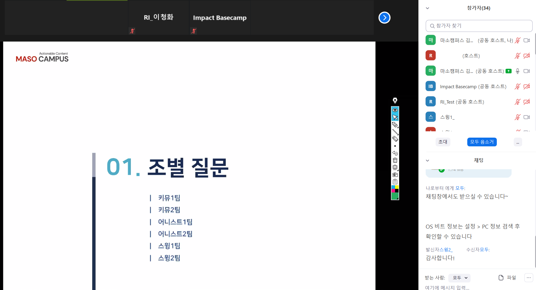
Task: Take a screenshot with the camera icon
Action: (395, 175)
